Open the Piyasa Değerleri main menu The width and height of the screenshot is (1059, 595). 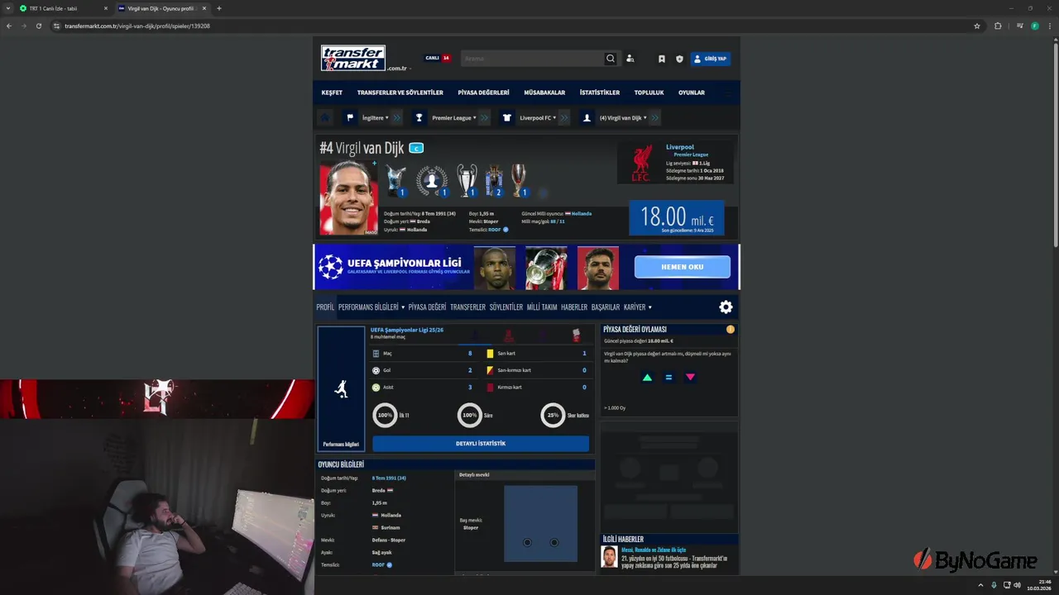(484, 93)
